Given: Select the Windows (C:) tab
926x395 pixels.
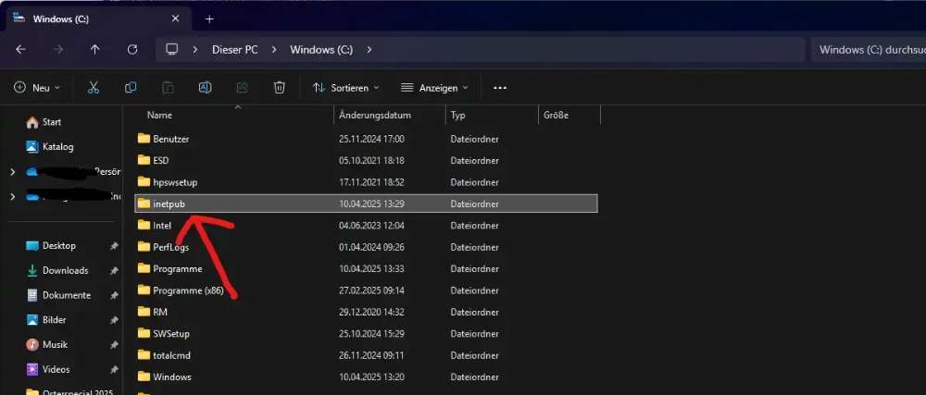Looking at the screenshot, I should 98,19.
